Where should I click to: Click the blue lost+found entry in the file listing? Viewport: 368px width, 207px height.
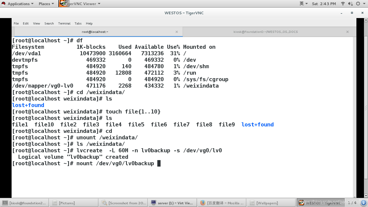coord(28,105)
